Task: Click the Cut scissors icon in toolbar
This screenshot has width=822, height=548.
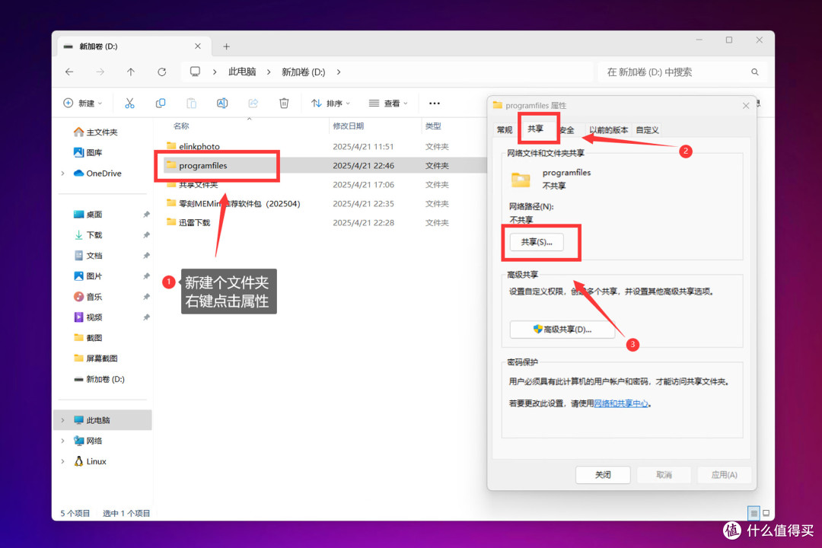Action: 129,104
